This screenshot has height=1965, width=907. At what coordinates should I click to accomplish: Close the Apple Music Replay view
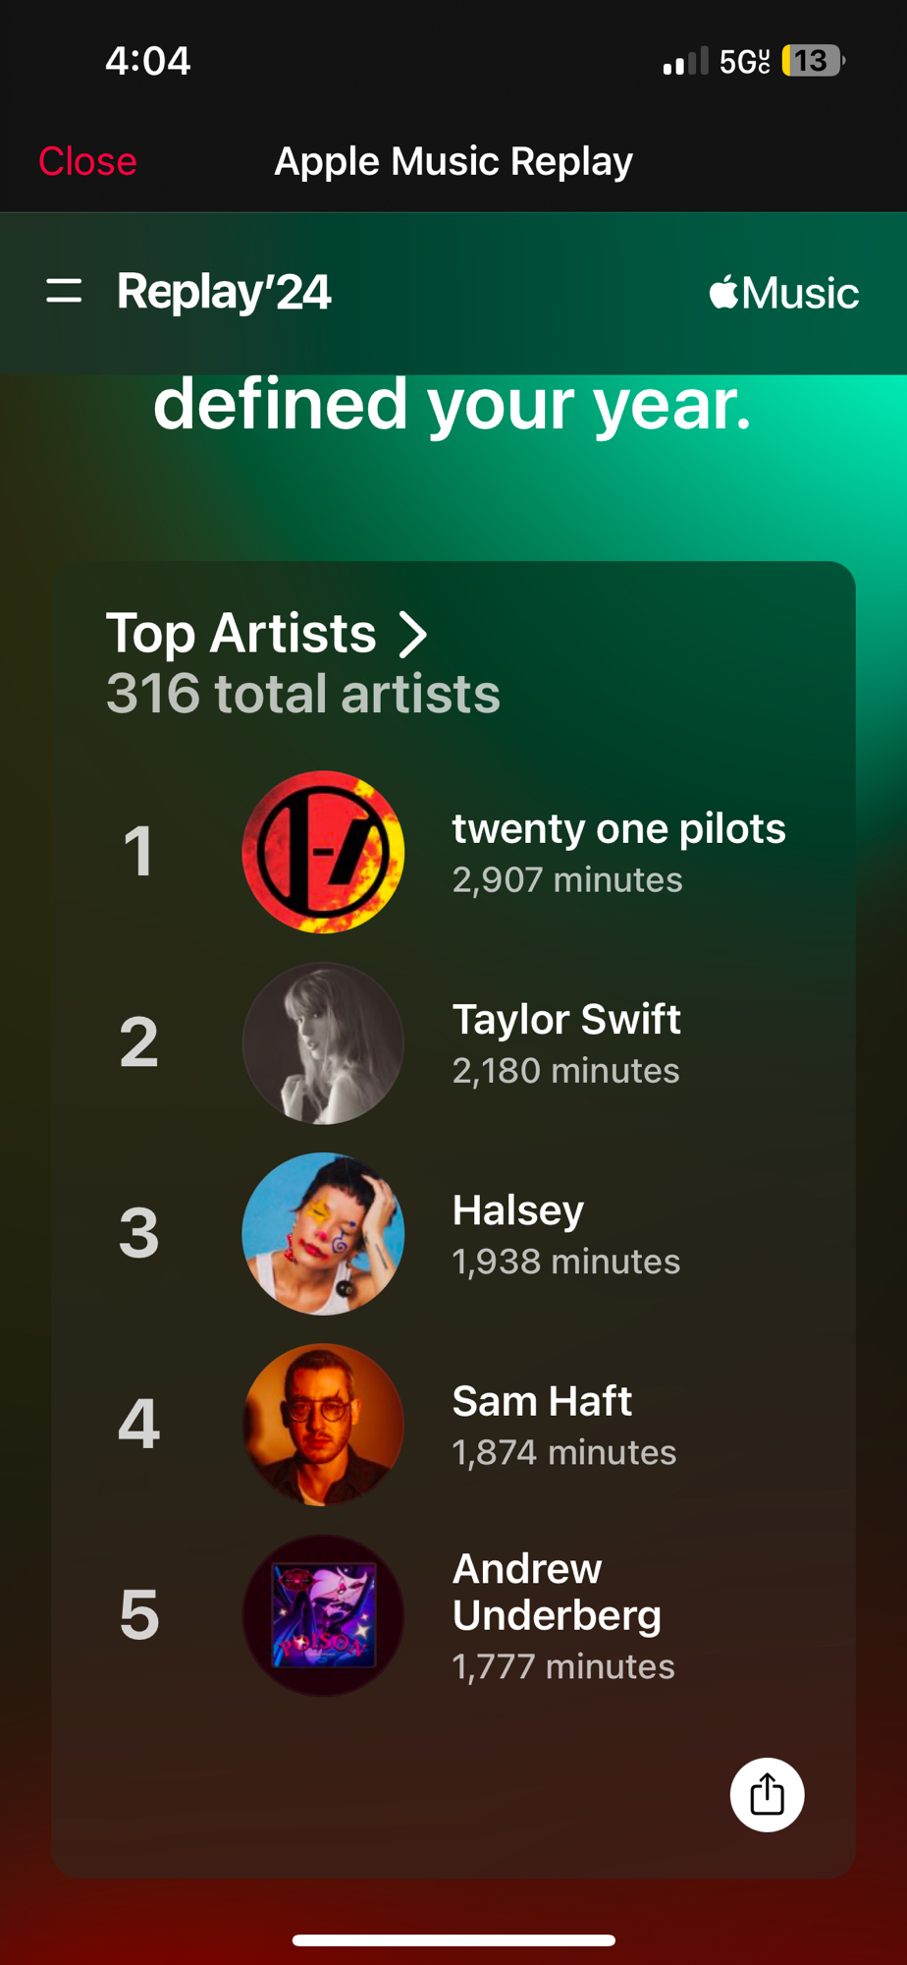(x=87, y=161)
